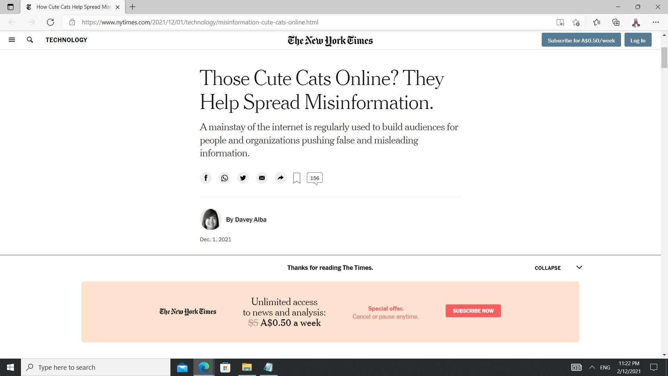Select the How Cute Cats tab
The height and width of the screenshot is (376, 668).
pos(73,7)
